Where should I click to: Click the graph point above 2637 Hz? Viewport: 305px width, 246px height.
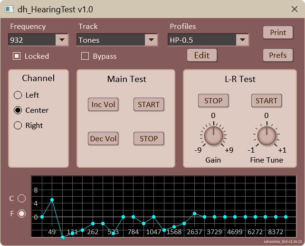[x=194, y=214]
